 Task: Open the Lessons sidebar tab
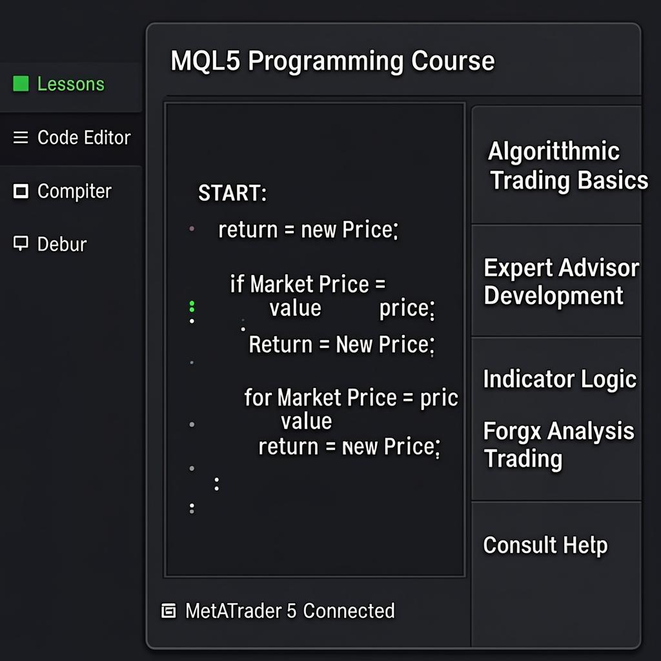[70, 84]
